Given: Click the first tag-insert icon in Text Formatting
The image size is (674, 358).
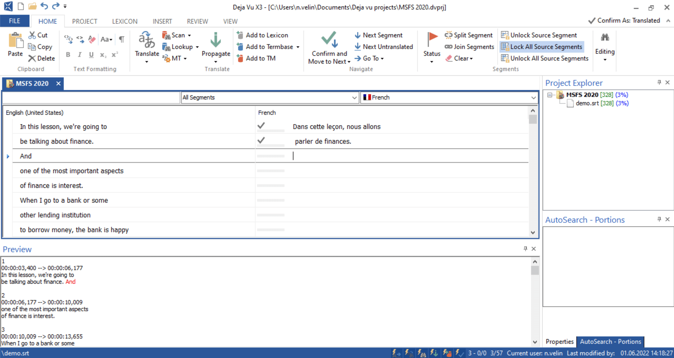Looking at the screenshot, I should [x=68, y=39].
